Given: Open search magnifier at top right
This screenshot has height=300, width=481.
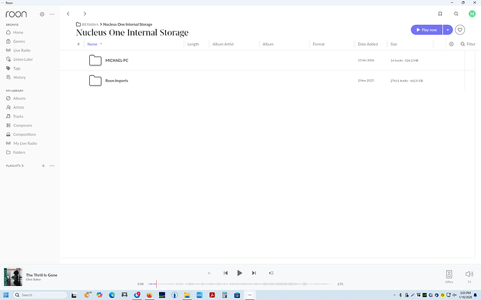Looking at the screenshot, I should [x=456, y=14].
